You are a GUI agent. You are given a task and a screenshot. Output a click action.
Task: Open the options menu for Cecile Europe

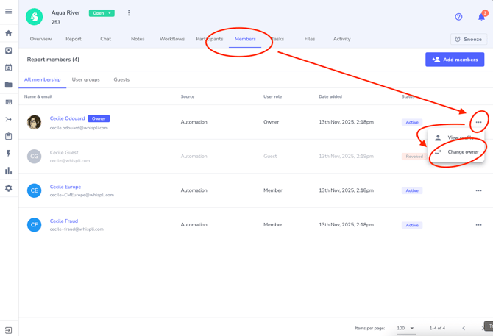click(x=478, y=190)
